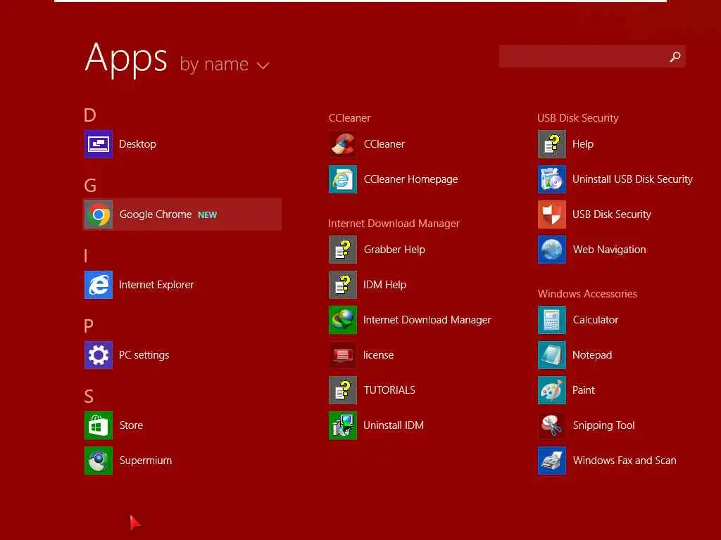
Task: Open the Desktop app icon
Action: [99, 144]
